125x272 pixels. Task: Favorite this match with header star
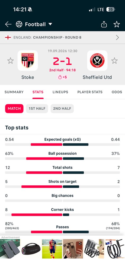[x=117, y=24]
